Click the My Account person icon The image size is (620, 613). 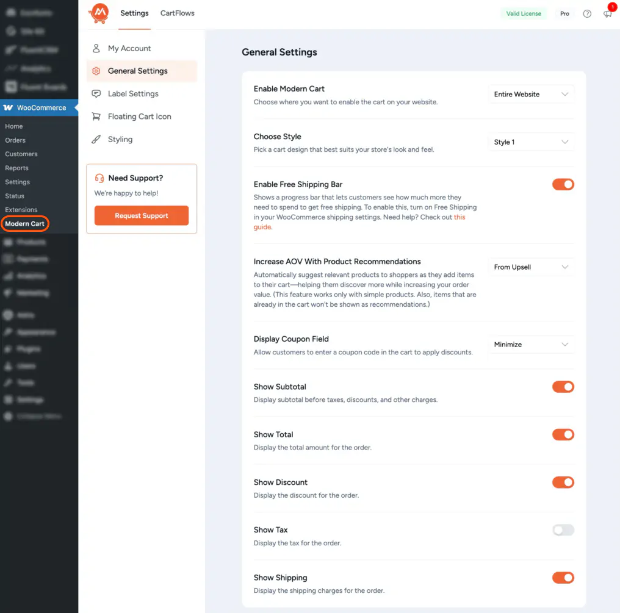pos(96,48)
